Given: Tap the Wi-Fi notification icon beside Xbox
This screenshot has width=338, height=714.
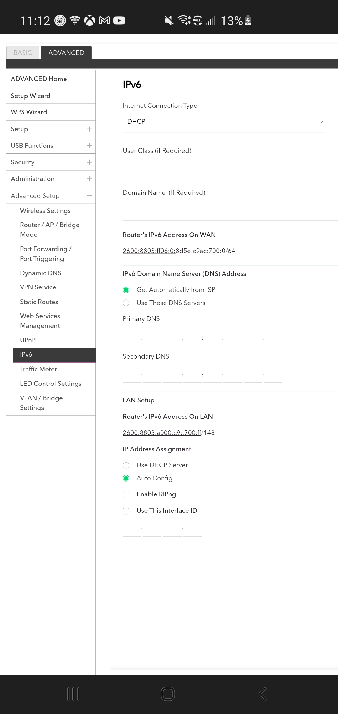Looking at the screenshot, I should point(75,21).
